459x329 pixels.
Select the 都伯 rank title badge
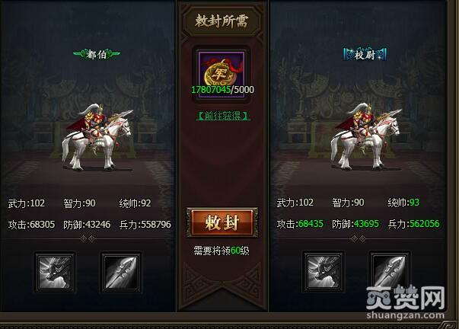[97, 54]
